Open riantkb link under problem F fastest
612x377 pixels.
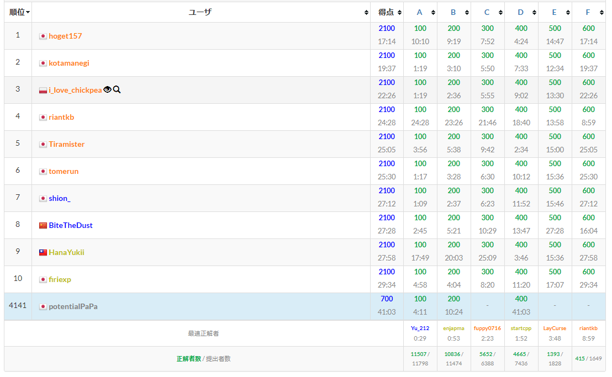[588, 328]
